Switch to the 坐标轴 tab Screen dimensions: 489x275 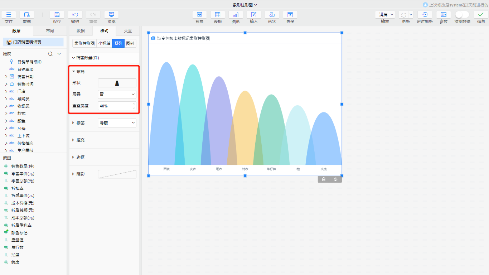pos(104,43)
